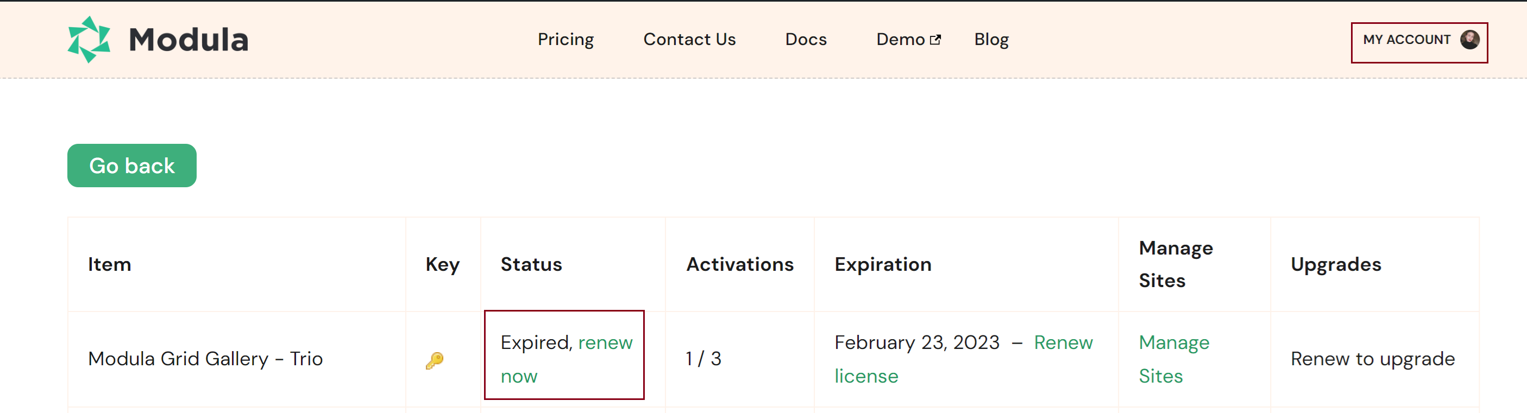Click the "Renew to upgrade" text
The width and height of the screenshot is (1527, 413).
click(1372, 359)
